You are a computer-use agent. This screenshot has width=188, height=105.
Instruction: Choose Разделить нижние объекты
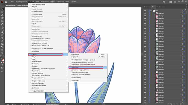pos(88,75)
